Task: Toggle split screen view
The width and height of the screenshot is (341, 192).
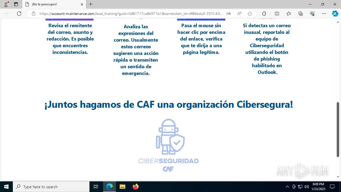Action: pyautogui.click(x=277, y=14)
